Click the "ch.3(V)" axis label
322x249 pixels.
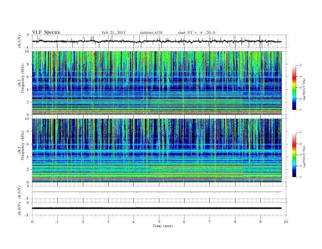click(x=20, y=192)
